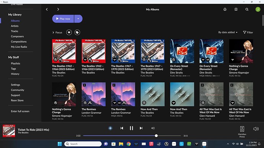Open the green J profile avatar
The width and height of the screenshot is (264, 148).
coord(258,10)
